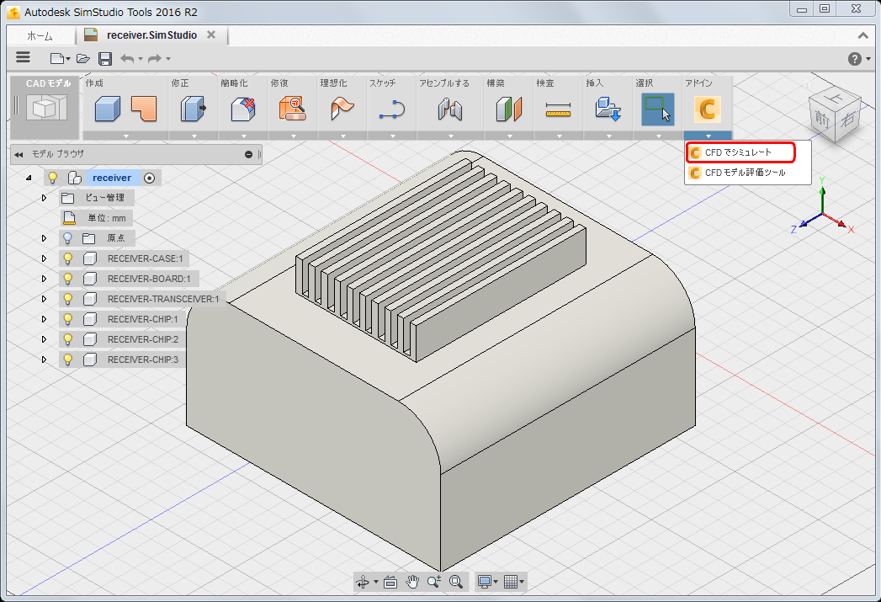
Task: Select the blue box Create tool
Action: coord(108,109)
